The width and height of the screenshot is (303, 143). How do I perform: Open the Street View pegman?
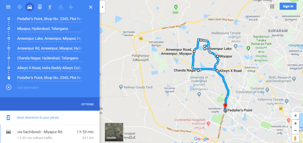tap(295, 138)
